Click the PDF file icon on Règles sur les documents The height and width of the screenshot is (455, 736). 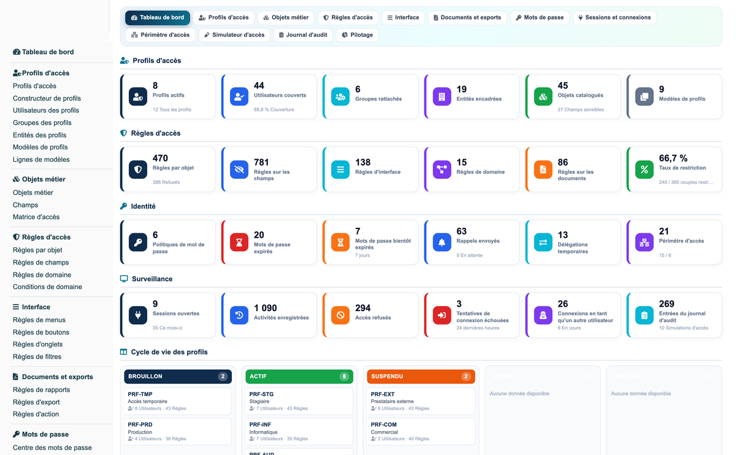(x=543, y=170)
